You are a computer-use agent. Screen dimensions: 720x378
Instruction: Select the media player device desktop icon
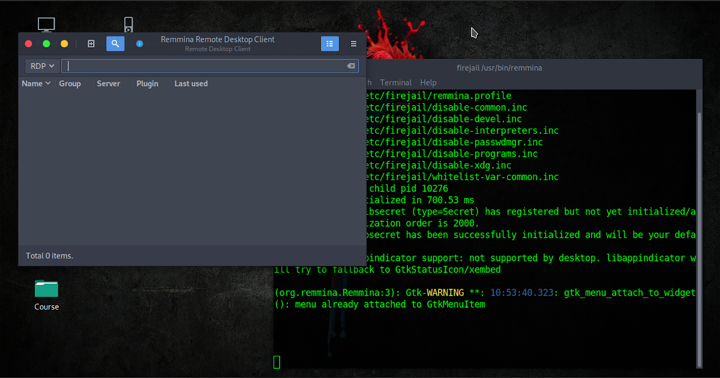click(x=128, y=25)
